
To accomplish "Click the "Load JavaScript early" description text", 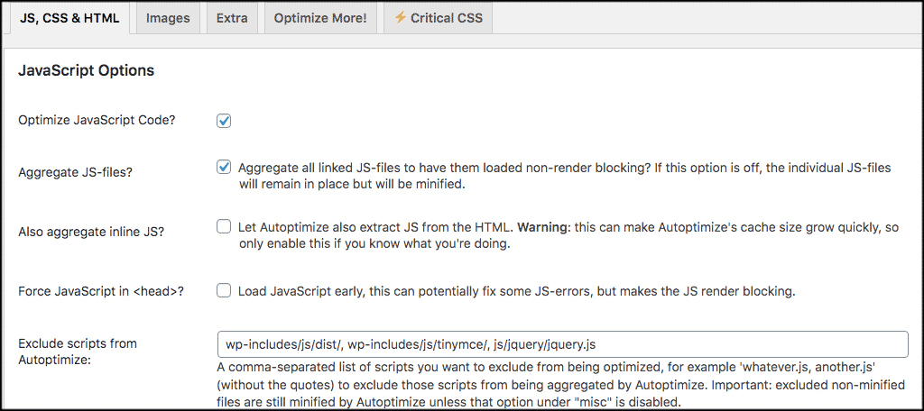I will coord(515,291).
